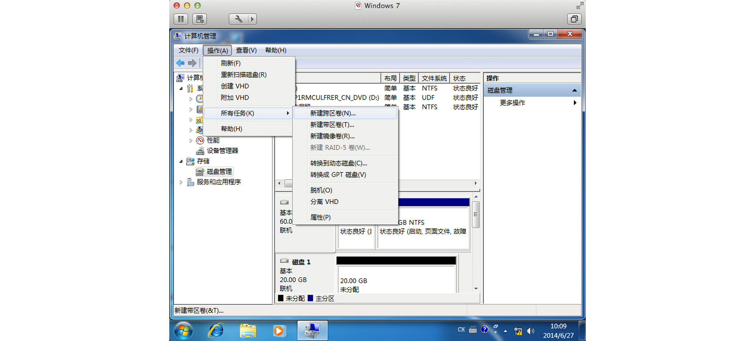Choose 重新扫描磁盘(R)
The image size is (755, 341).
click(x=249, y=75)
